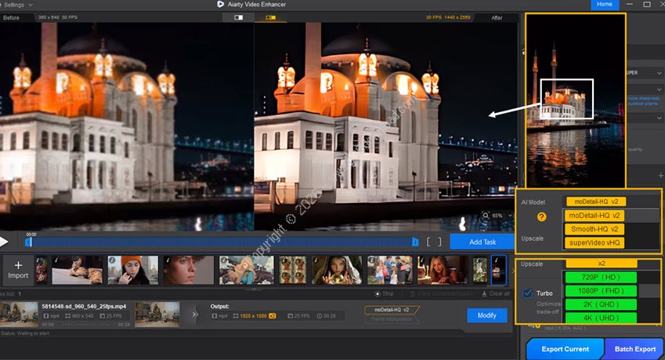Viewport: 665px width, 360px height.
Task: Open the AI Model moDetail-HQ v2 dropdown
Action: 596,202
